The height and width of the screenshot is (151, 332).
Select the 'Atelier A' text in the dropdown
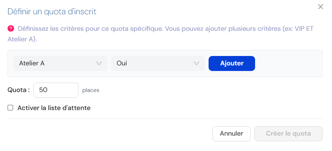coord(32,63)
